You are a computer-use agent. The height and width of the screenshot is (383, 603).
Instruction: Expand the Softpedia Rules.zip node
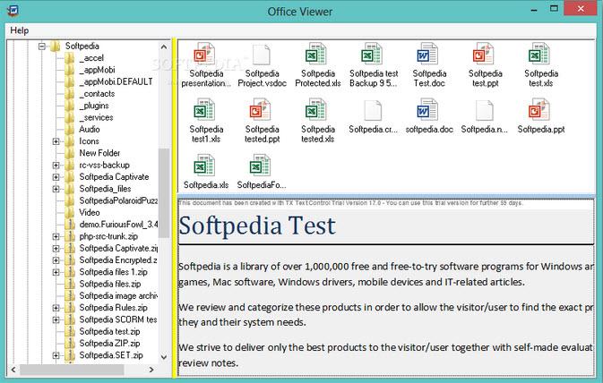click(56, 308)
